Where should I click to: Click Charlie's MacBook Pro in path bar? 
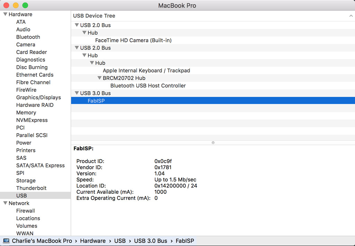42,241
